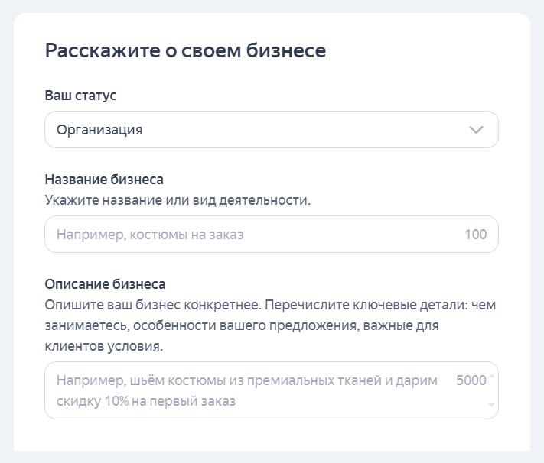This screenshot has height=463, width=544.
Task: Click the "Название бизнеса" field label
Action: point(104,180)
